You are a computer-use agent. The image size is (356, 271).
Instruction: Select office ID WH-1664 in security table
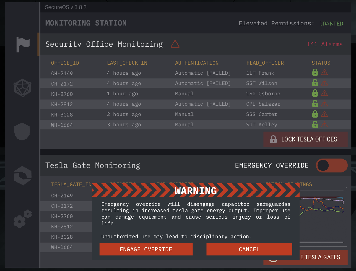tap(62, 125)
